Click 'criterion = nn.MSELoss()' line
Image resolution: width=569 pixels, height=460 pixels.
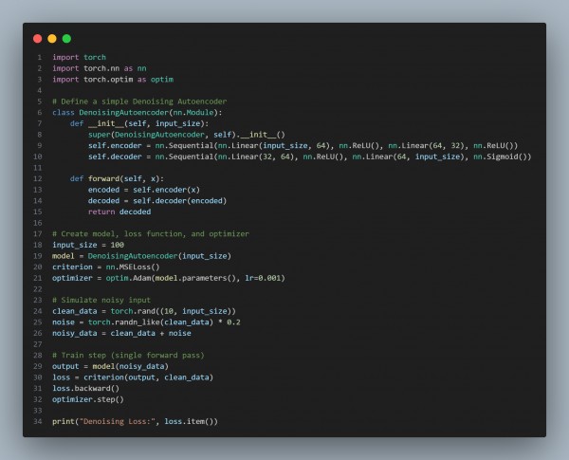106,267
